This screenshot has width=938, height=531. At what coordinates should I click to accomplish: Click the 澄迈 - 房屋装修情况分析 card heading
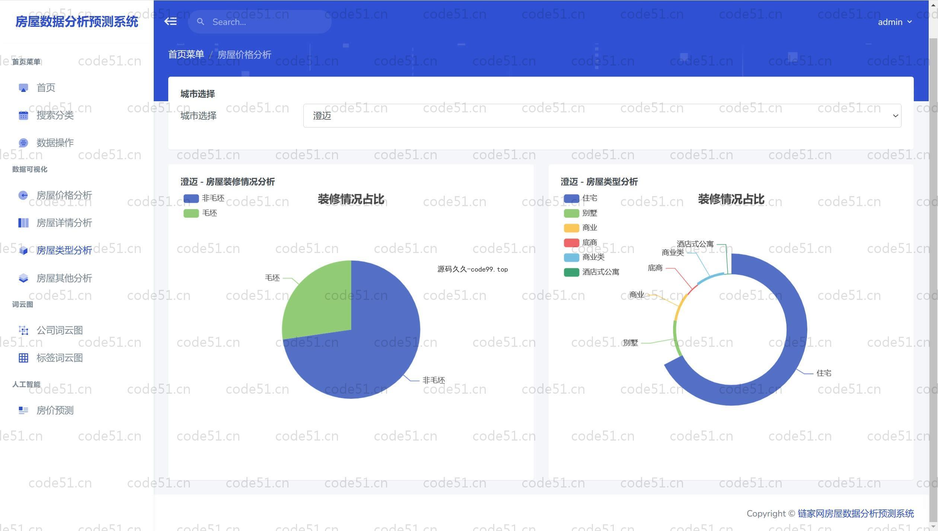coord(227,182)
